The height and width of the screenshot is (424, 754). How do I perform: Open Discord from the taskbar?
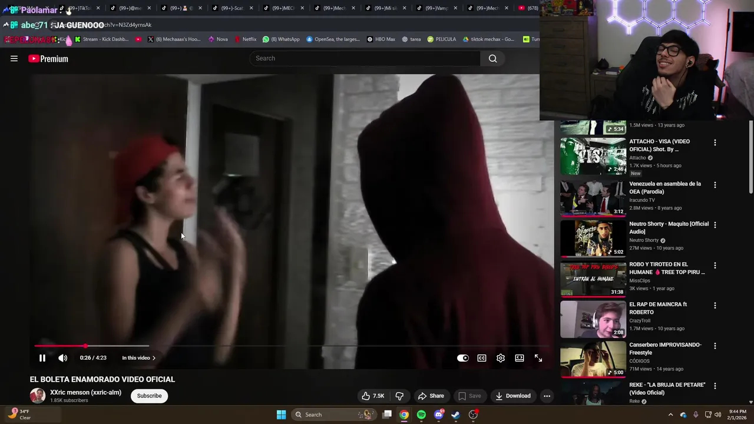pyautogui.click(x=438, y=415)
